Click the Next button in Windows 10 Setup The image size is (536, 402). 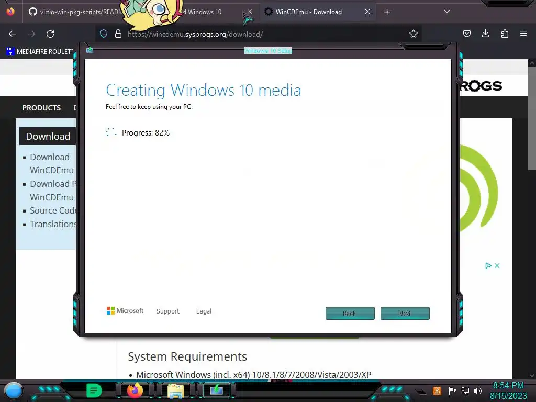click(405, 313)
